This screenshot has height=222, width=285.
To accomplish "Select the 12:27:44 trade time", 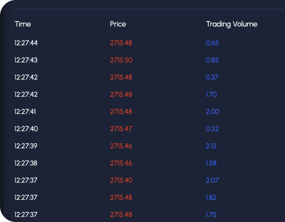I will click(26, 43).
